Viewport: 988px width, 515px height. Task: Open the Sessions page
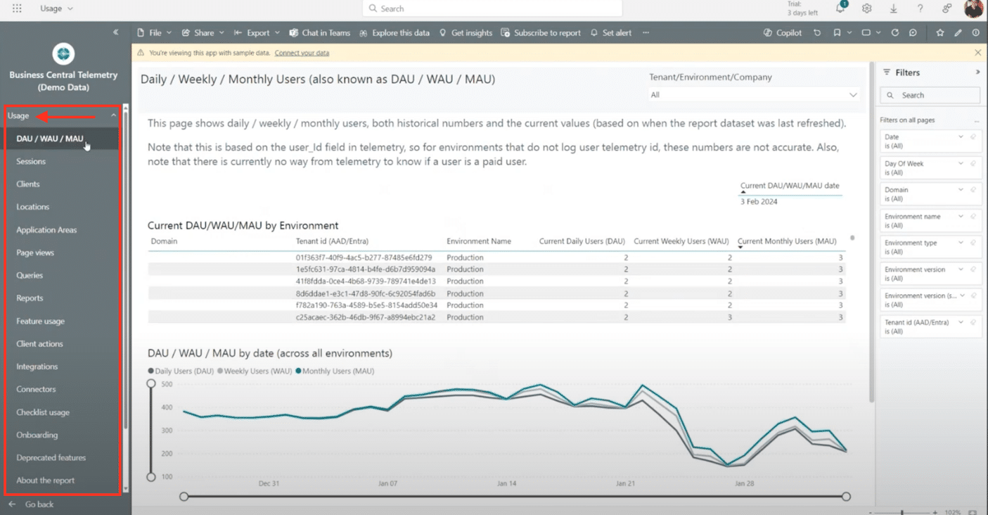click(31, 161)
